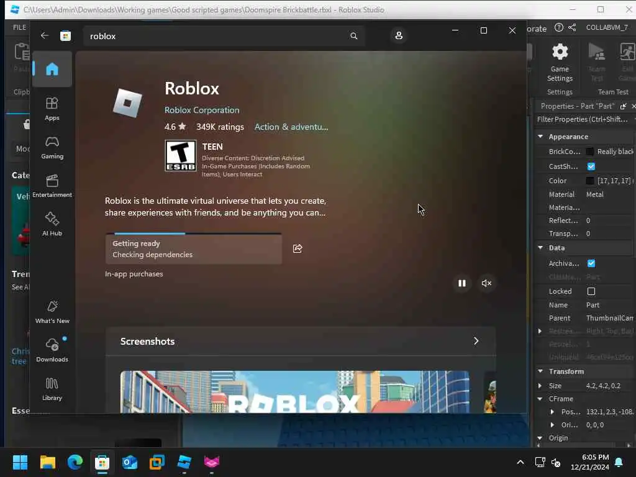Toggle CastShadow checkbox in Properties
This screenshot has height=477, width=636.
591,166
